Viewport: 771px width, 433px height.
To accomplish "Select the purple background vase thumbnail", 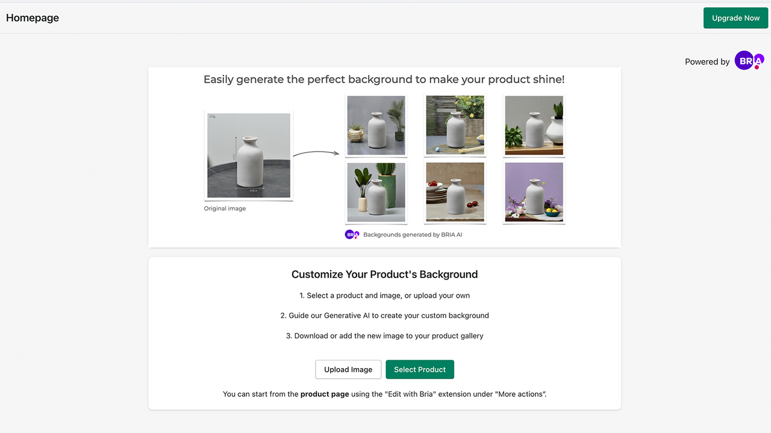I will pyautogui.click(x=534, y=192).
